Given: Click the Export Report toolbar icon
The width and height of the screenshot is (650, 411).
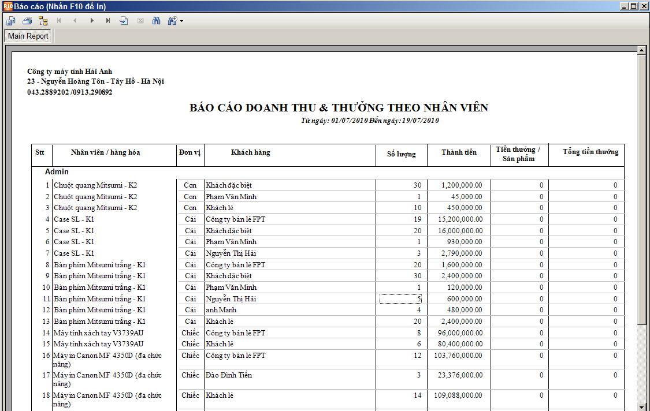Looking at the screenshot, I should 10,21.
